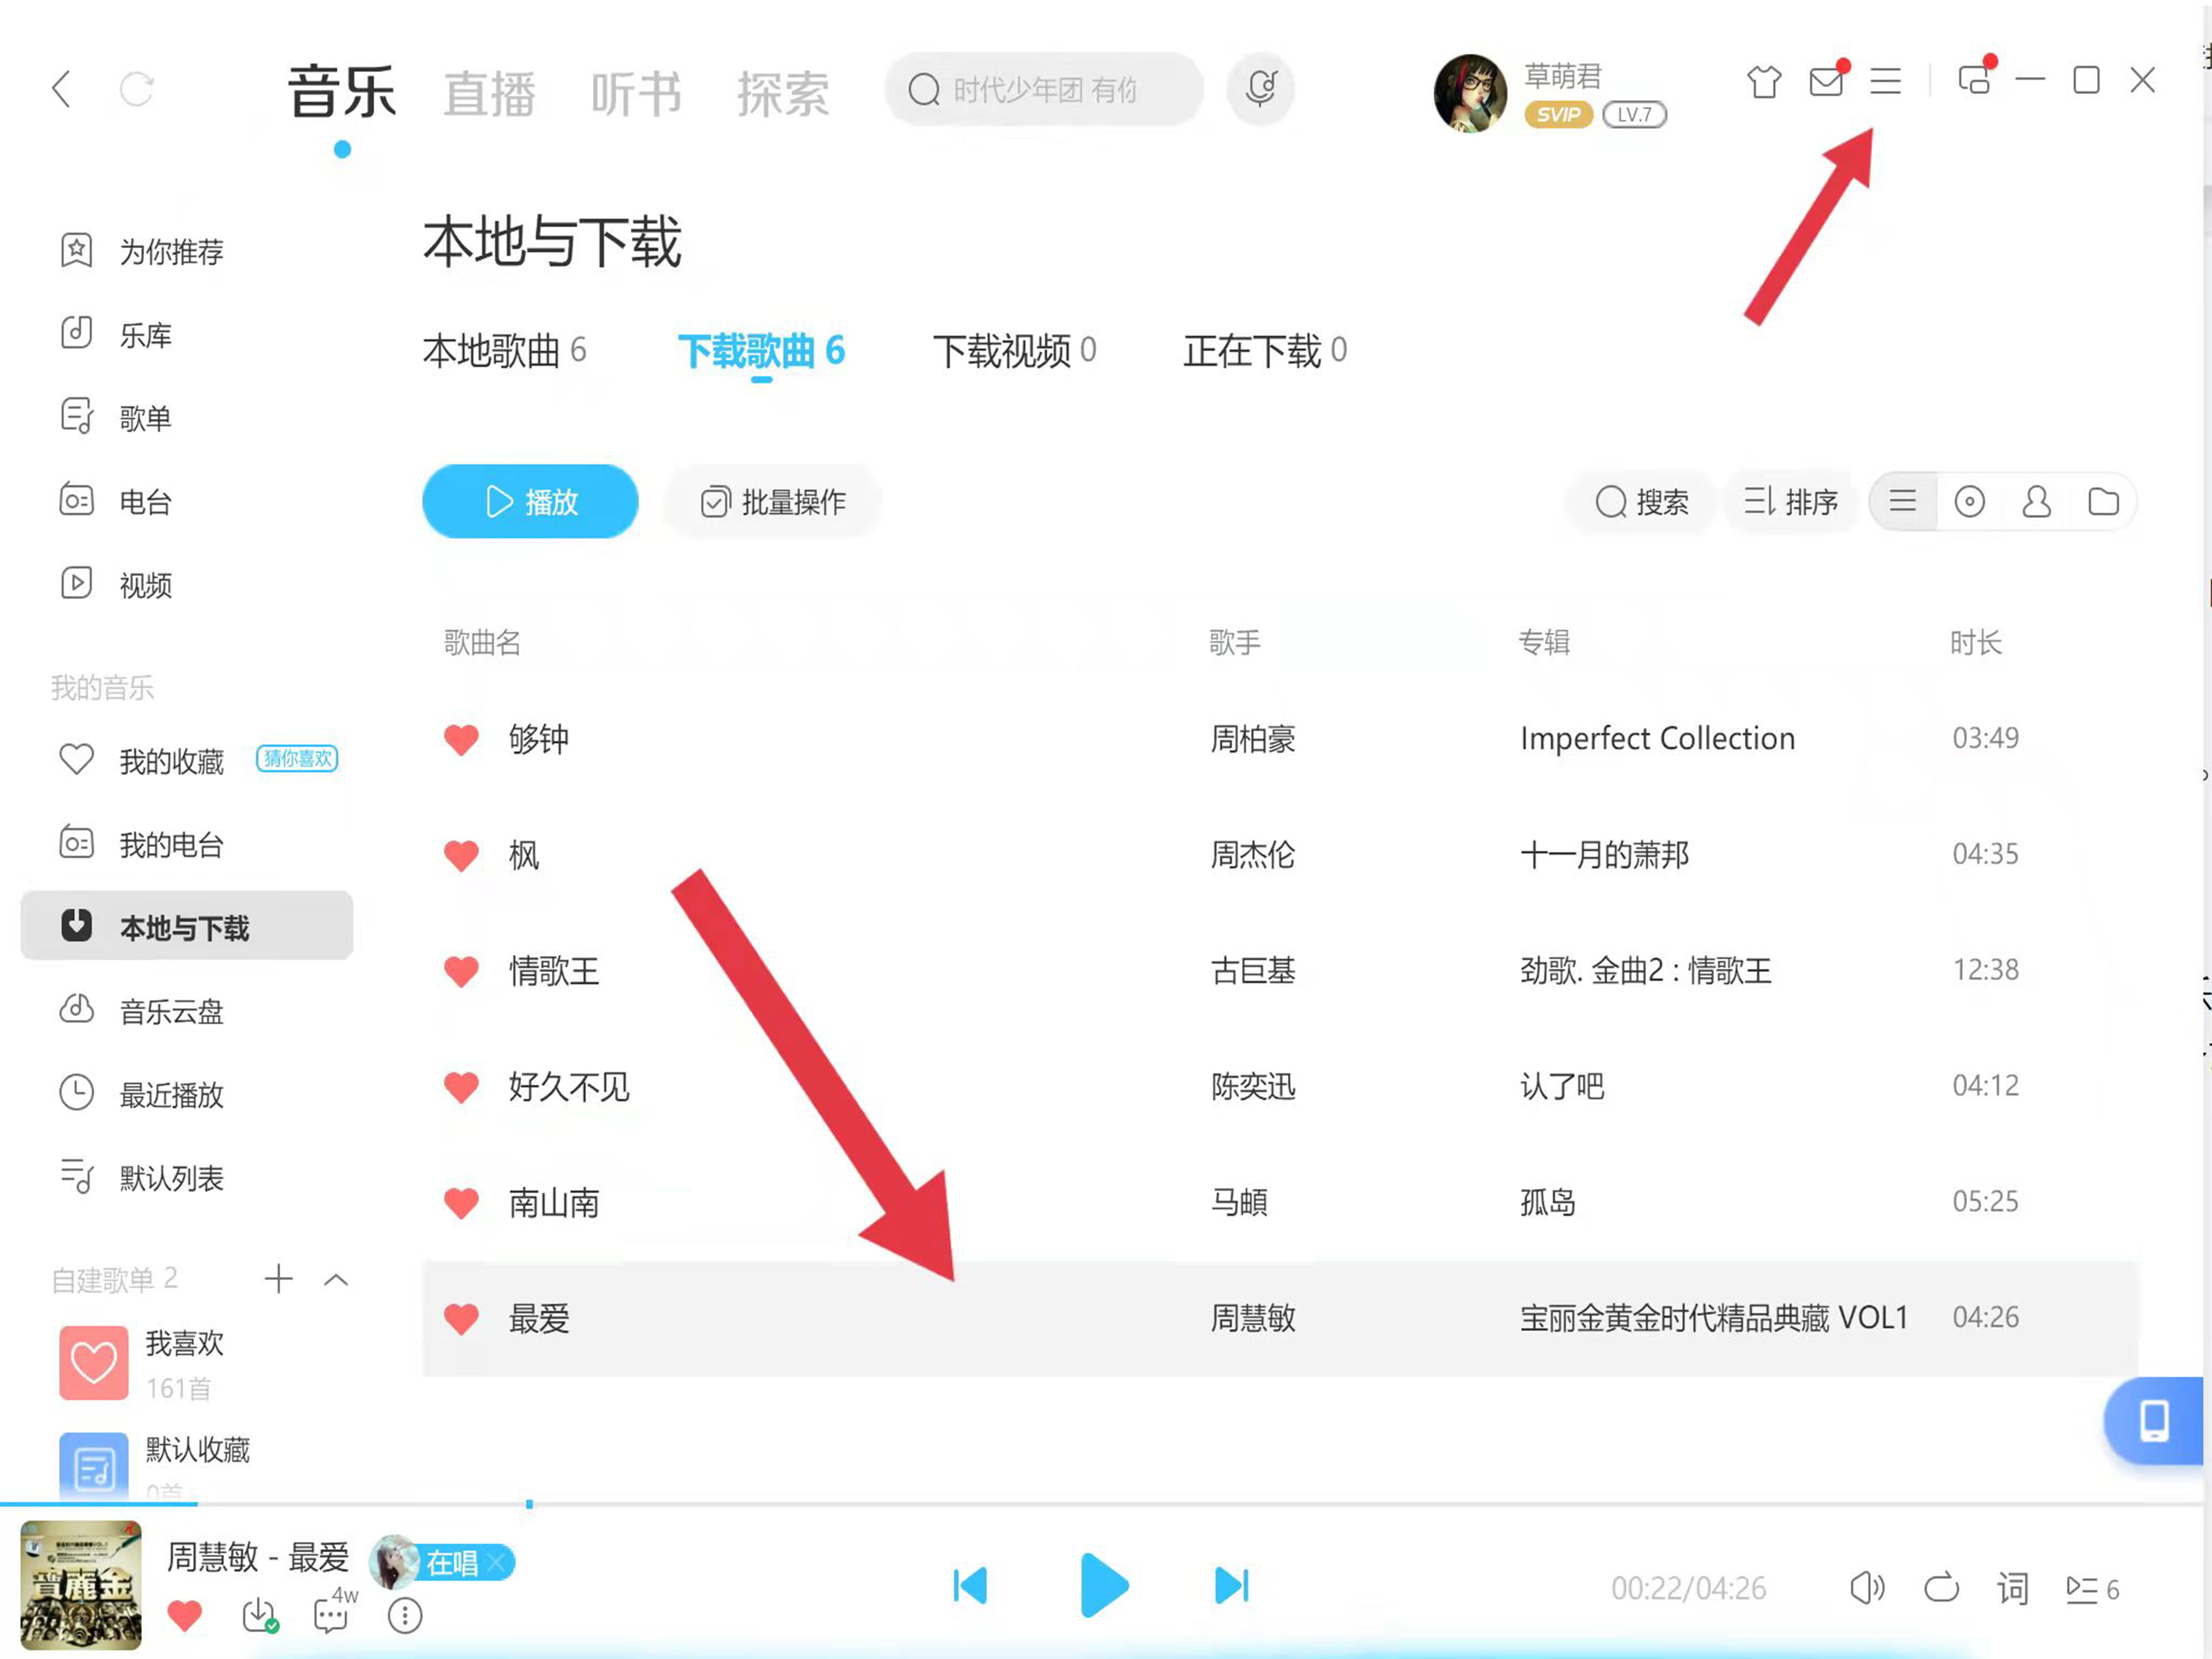This screenshot has height=1659, width=2212.
Task: Unlike the song 够钟 heart
Action: pyautogui.click(x=461, y=739)
